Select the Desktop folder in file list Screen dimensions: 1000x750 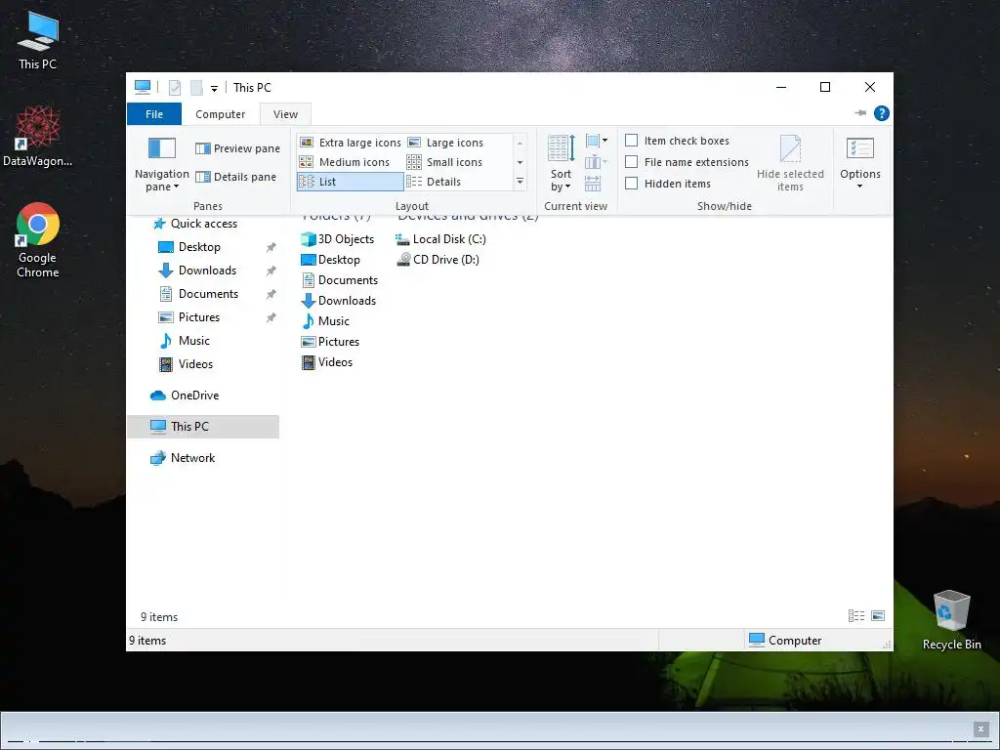tap(330, 260)
